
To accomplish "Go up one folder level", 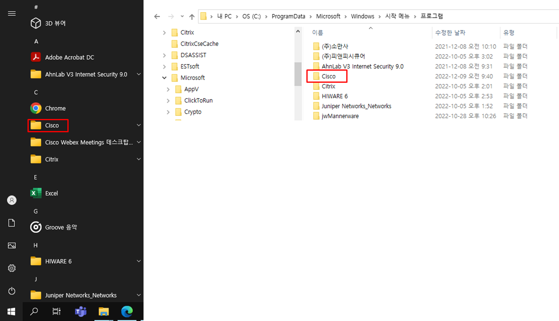I will 192,16.
